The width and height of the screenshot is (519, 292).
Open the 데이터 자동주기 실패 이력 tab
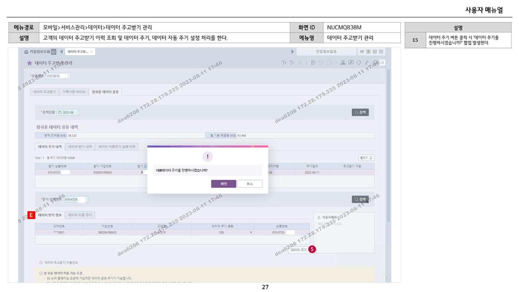point(117,147)
